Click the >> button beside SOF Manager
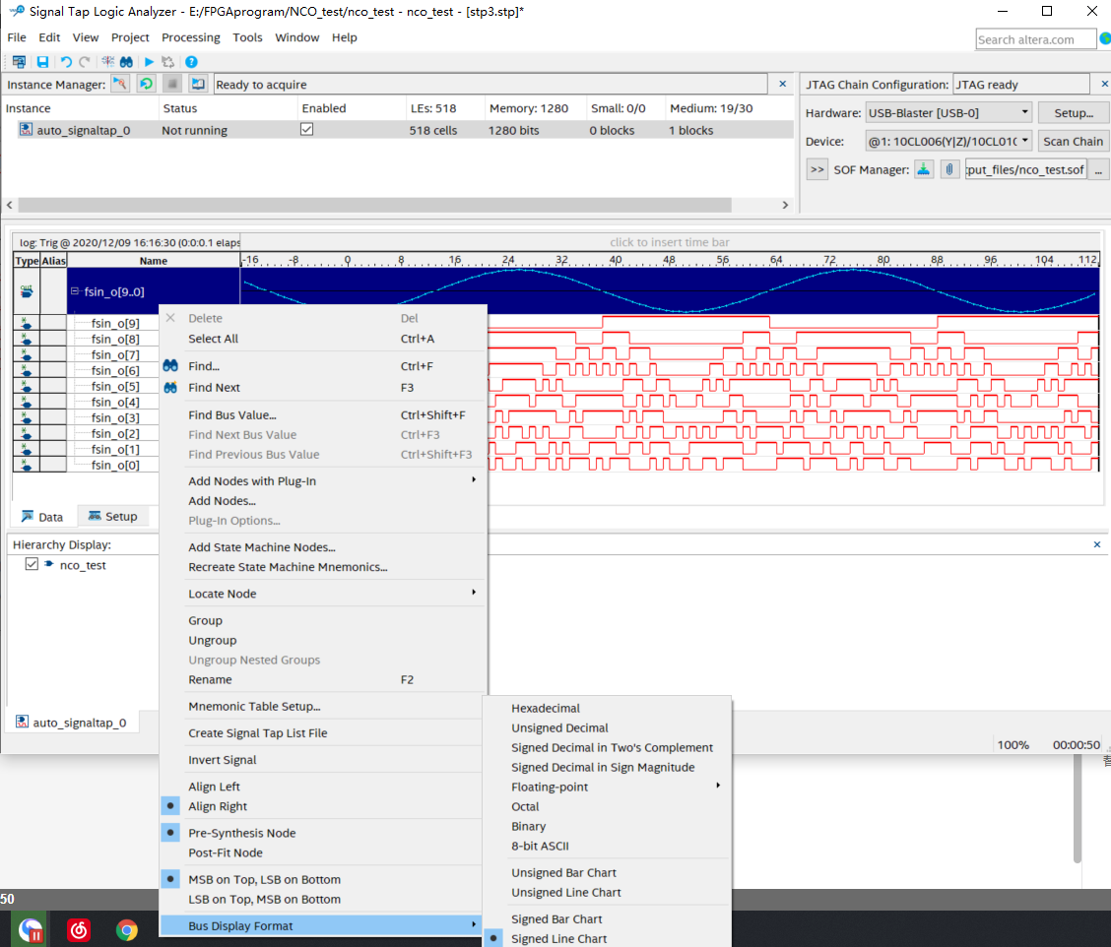 point(817,169)
